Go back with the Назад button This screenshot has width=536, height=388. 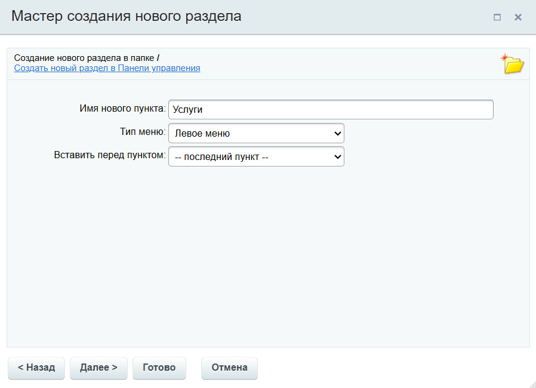coord(36,368)
